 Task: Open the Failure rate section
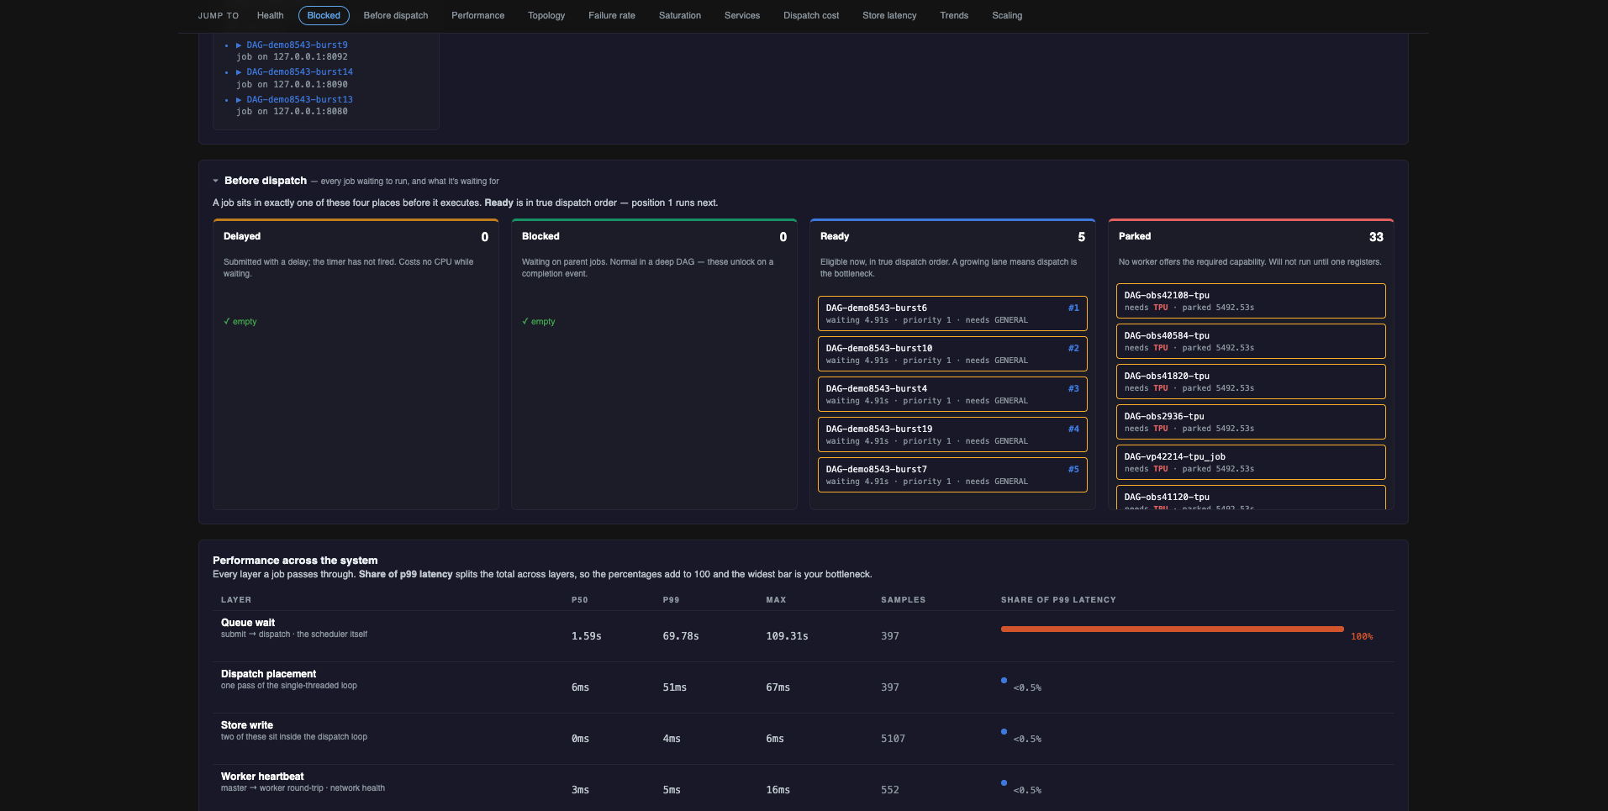[612, 15]
